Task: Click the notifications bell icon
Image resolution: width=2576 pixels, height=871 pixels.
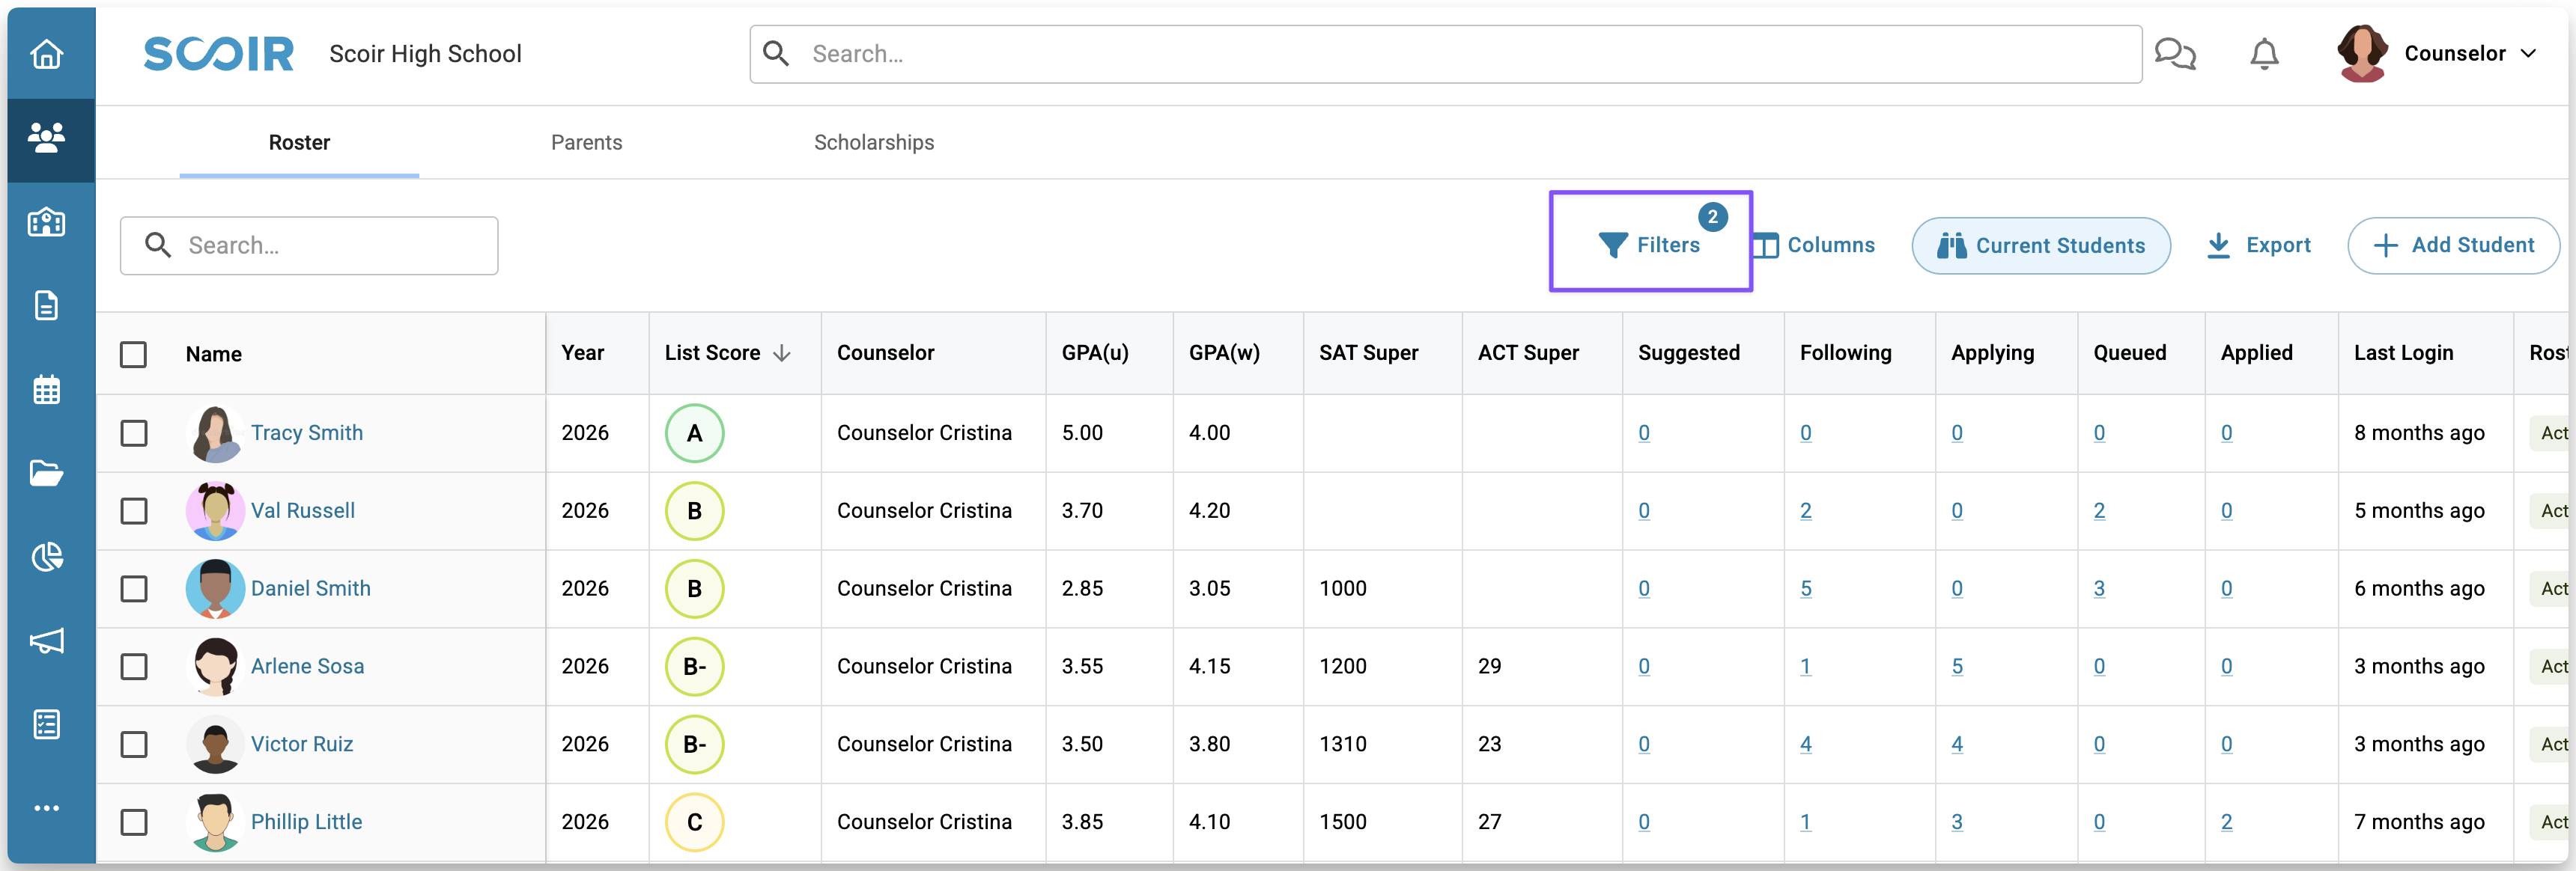Action: tap(2264, 54)
